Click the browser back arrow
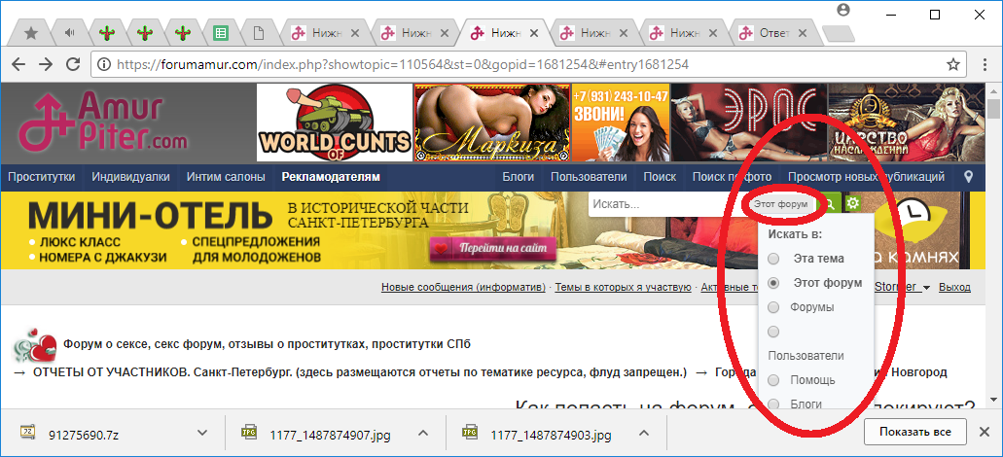 [19, 64]
